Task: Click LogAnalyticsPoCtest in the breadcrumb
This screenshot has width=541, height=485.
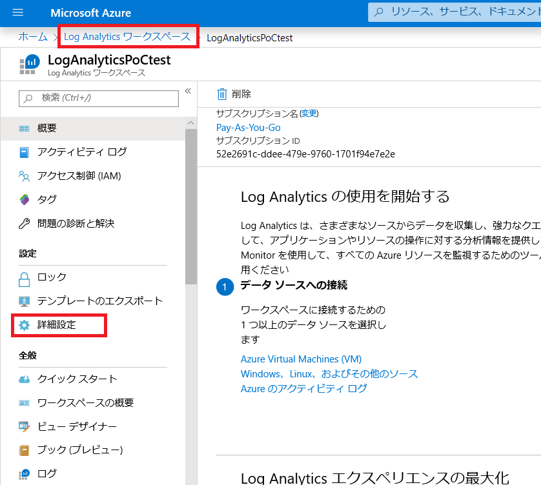Action: tap(249, 38)
